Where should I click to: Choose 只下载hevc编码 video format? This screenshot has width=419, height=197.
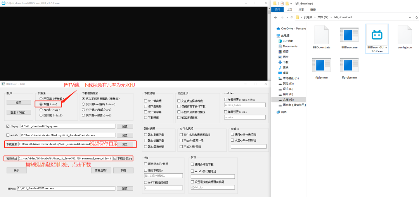coord(98,104)
